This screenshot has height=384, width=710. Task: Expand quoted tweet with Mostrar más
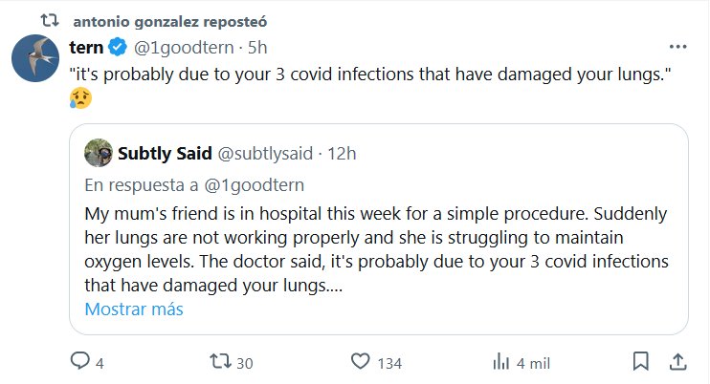point(134,309)
